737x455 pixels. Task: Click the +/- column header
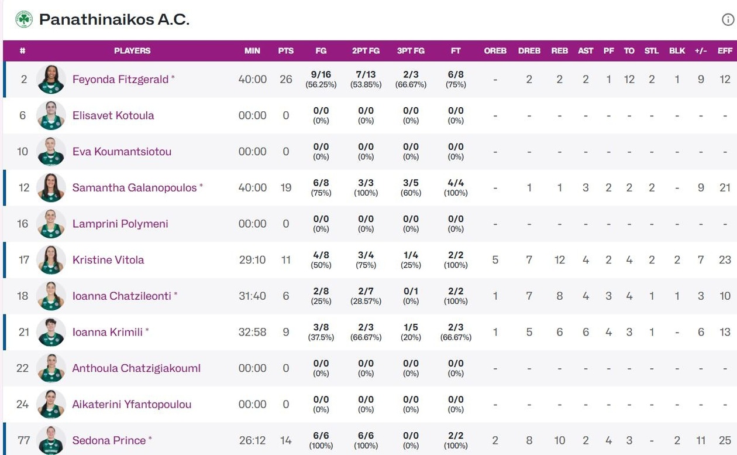pyautogui.click(x=701, y=51)
